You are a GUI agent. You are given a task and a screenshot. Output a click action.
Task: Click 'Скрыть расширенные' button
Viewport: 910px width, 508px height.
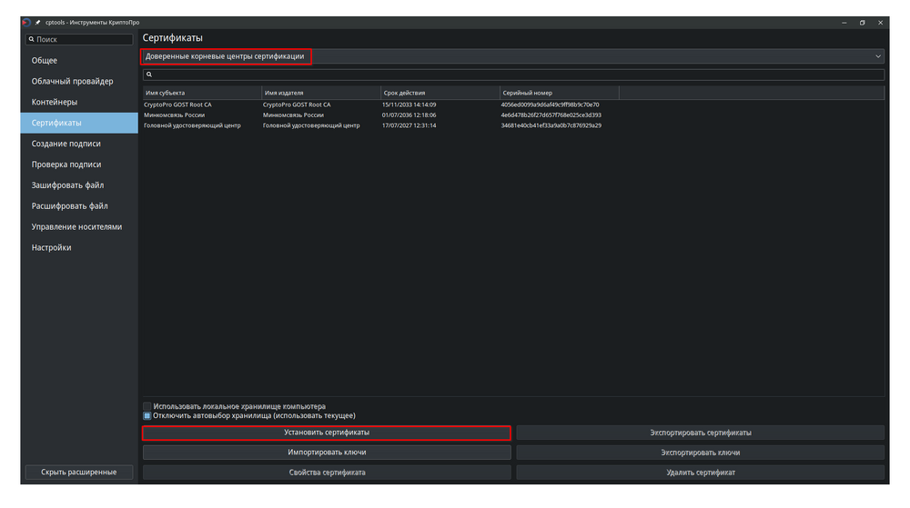[x=79, y=472]
